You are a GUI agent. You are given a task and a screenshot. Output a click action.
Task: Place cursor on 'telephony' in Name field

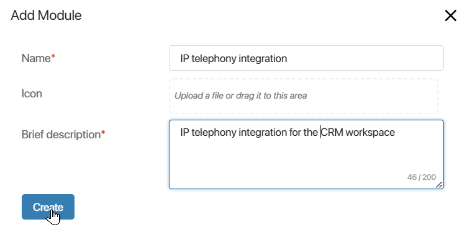pyautogui.click(x=214, y=58)
